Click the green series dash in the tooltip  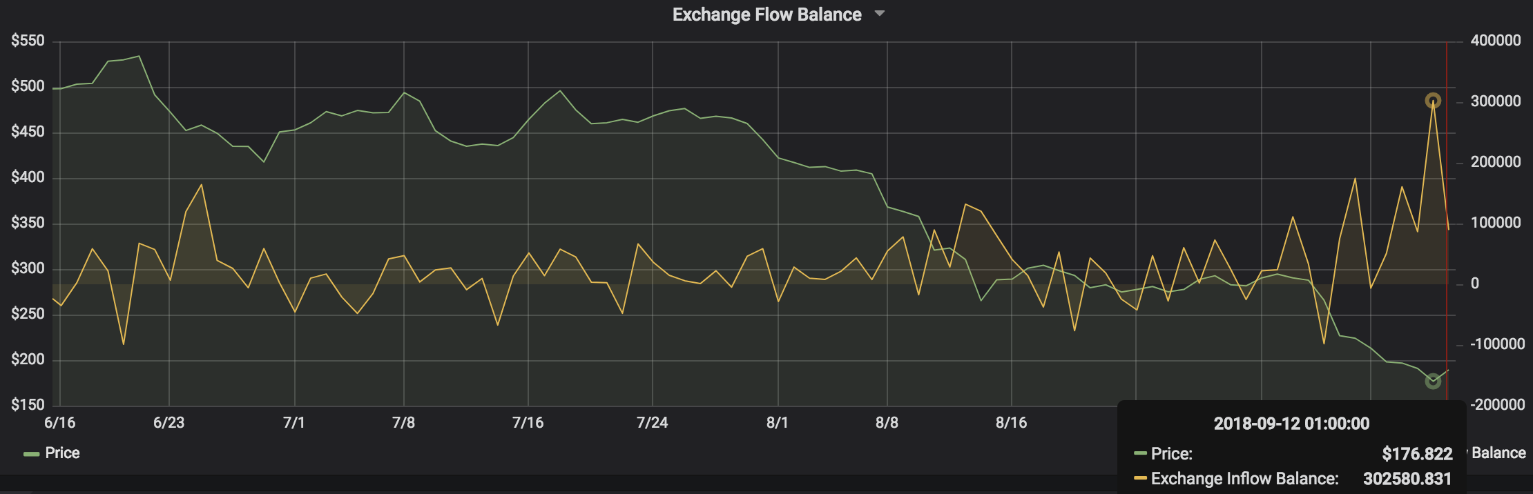click(x=1140, y=453)
